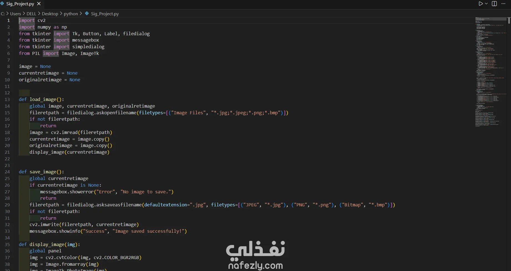This screenshot has width=511, height=271.
Task: Click the "from PIL import Image, ImageTk" line
Action: pos(59,53)
